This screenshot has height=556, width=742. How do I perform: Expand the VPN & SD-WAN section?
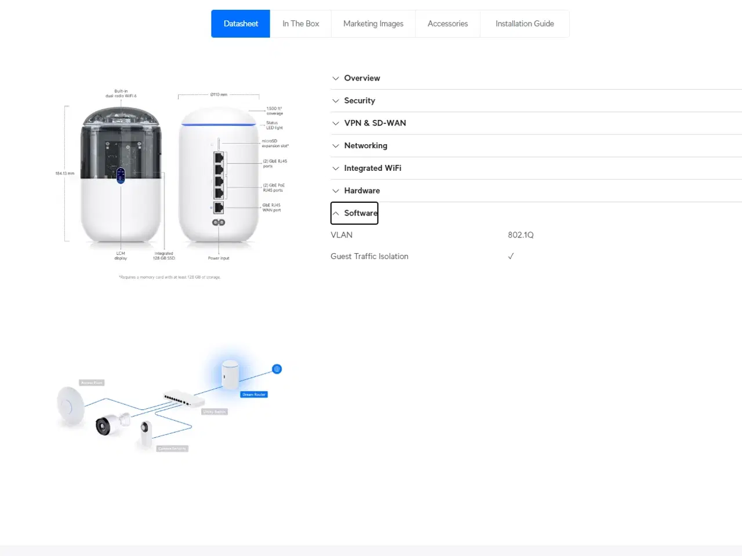click(375, 123)
